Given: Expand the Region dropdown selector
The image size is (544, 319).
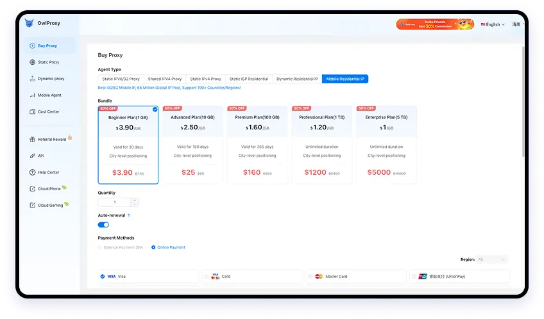Looking at the screenshot, I should pyautogui.click(x=492, y=259).
